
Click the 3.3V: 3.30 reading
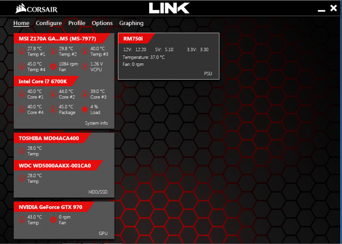[x=198, y=50]
